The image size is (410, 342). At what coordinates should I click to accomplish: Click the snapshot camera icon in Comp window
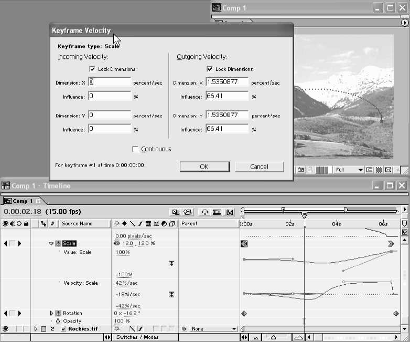coord(301,170)
